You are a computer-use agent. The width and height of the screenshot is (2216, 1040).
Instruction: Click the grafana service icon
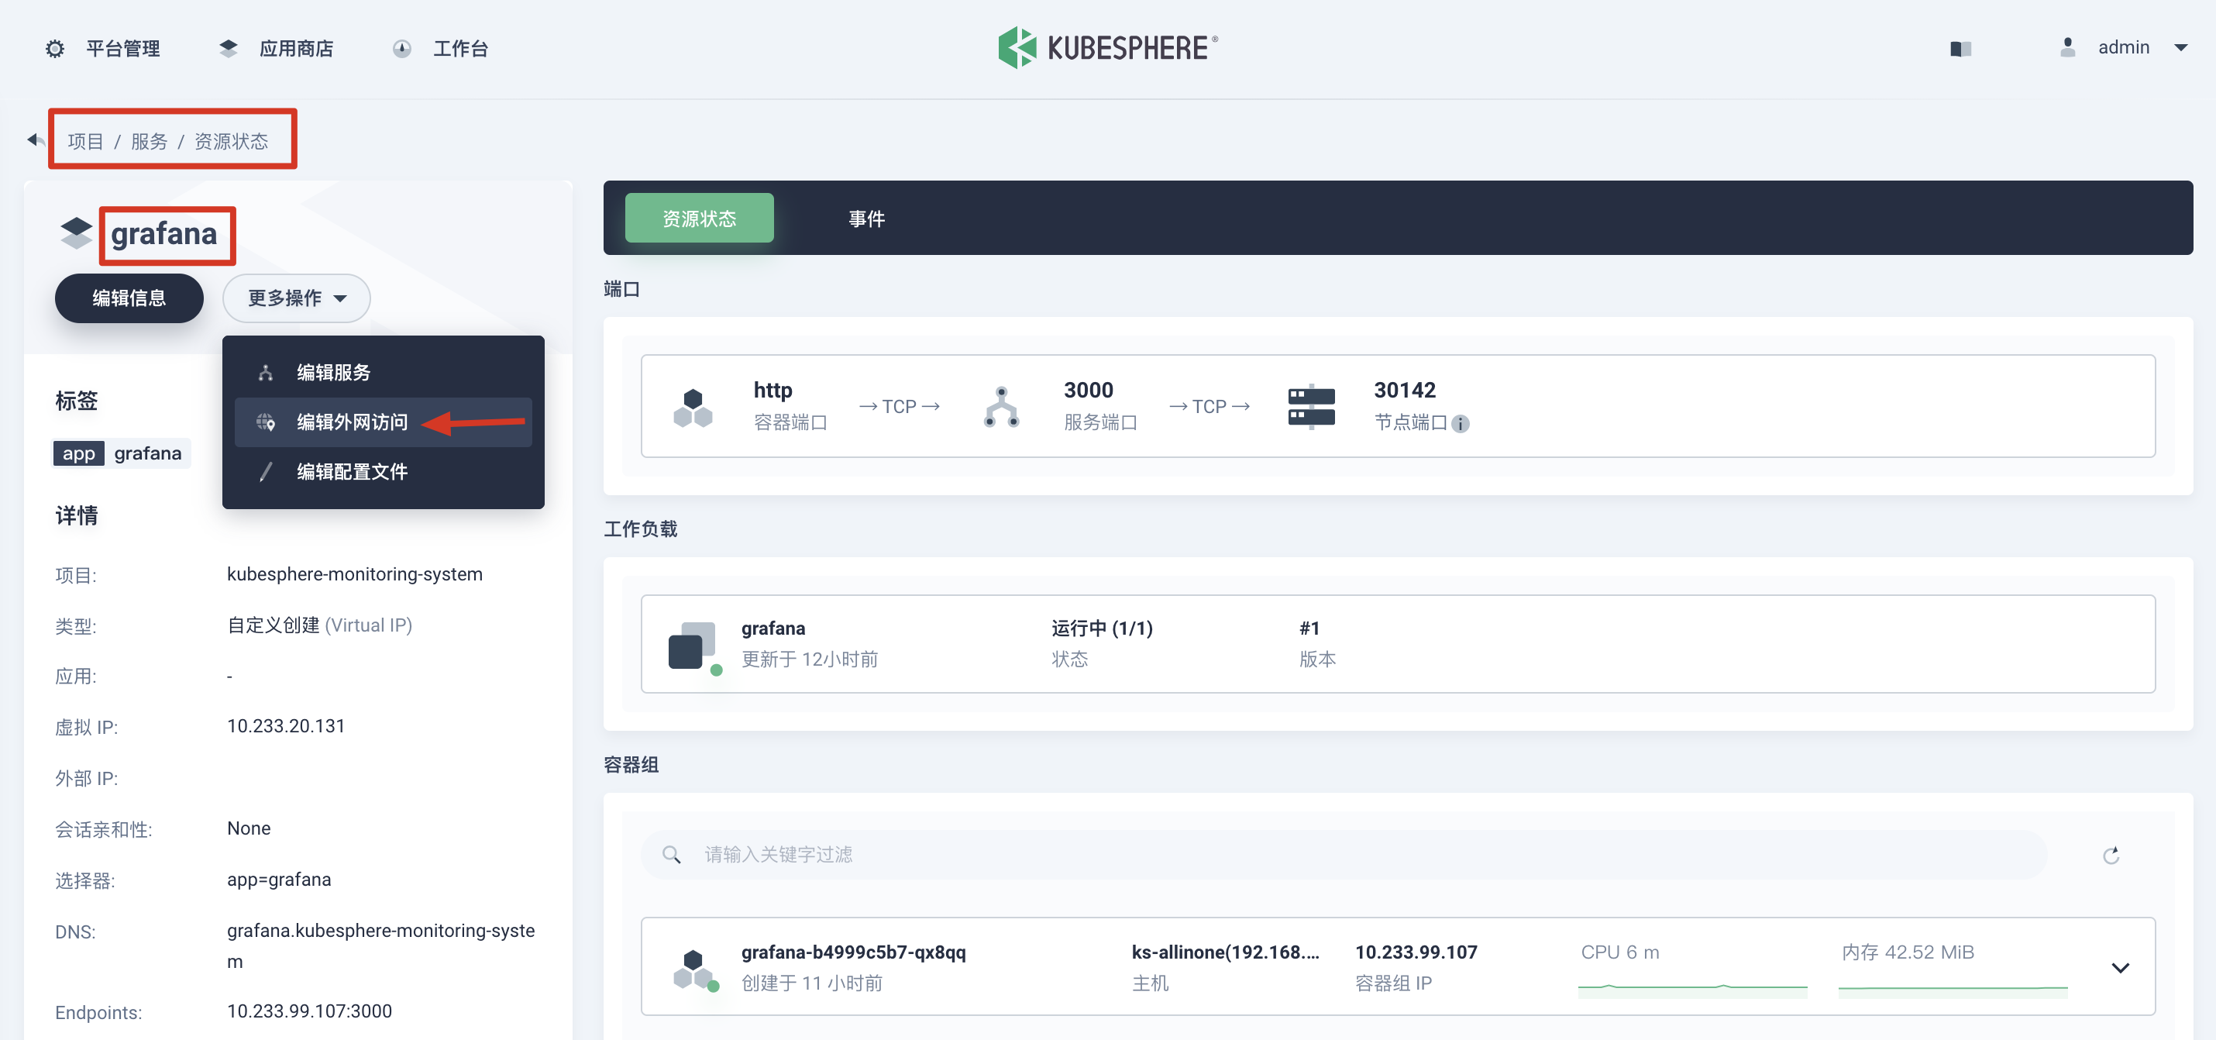(77, 233)
